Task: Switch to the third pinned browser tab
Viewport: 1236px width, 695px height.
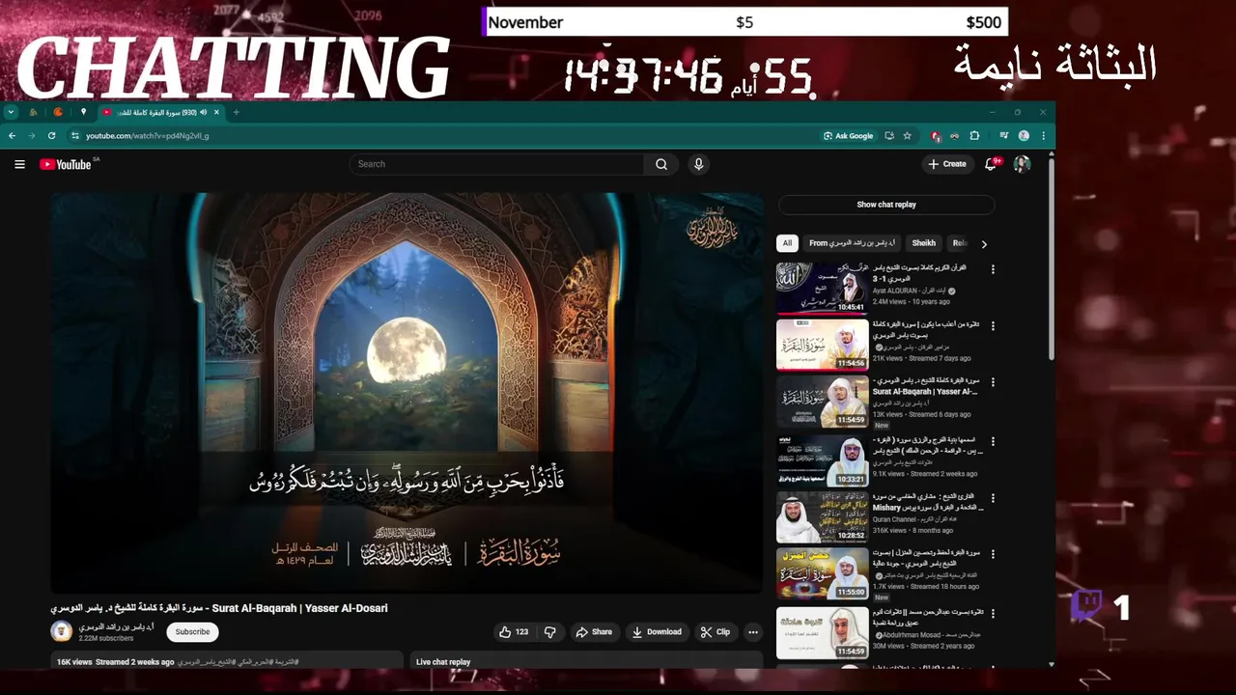Action: [x=83, y=112]
